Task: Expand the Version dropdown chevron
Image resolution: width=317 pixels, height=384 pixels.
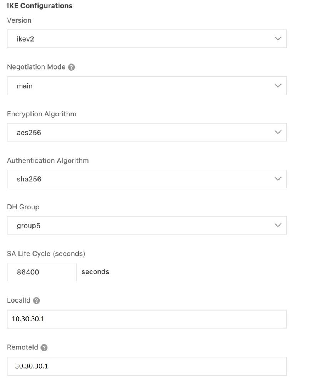Action: [278, 39]
